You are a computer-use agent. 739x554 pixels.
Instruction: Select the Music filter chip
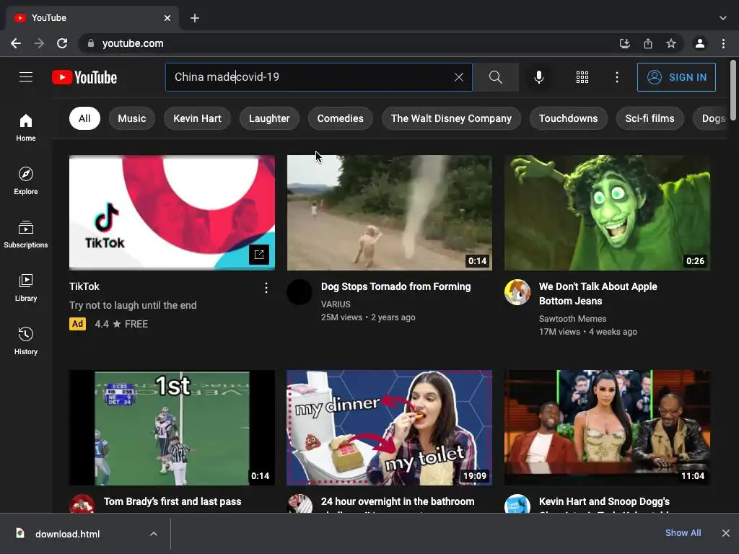click(x=132, y=118)
